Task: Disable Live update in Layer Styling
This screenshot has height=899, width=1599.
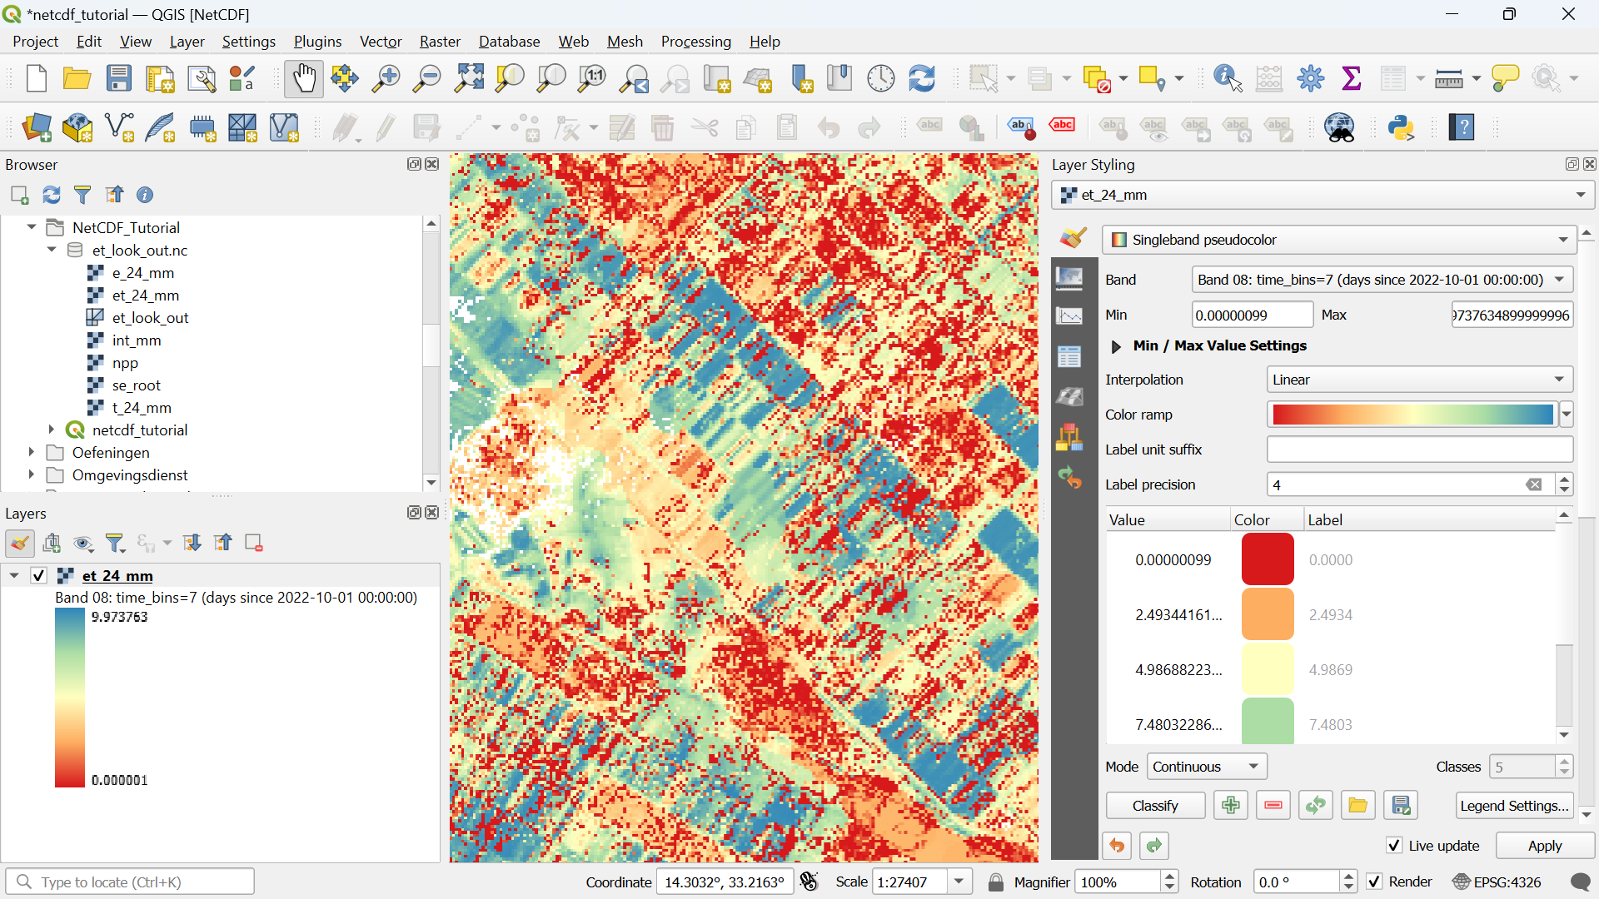Action: pos(1393,846)
